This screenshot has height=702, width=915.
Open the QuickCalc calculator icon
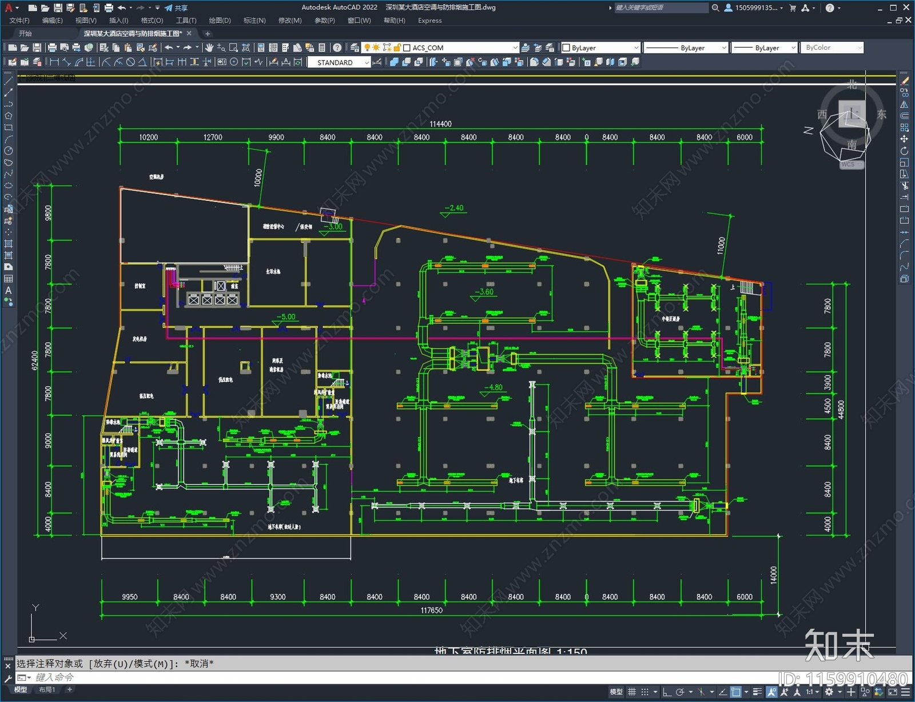click(x=322, y=47)
